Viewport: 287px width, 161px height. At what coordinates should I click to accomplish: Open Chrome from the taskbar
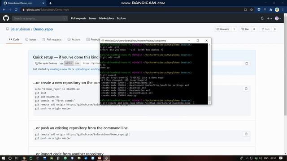(24, 158)
